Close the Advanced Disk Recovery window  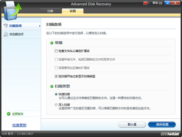(x=175, y=3)
